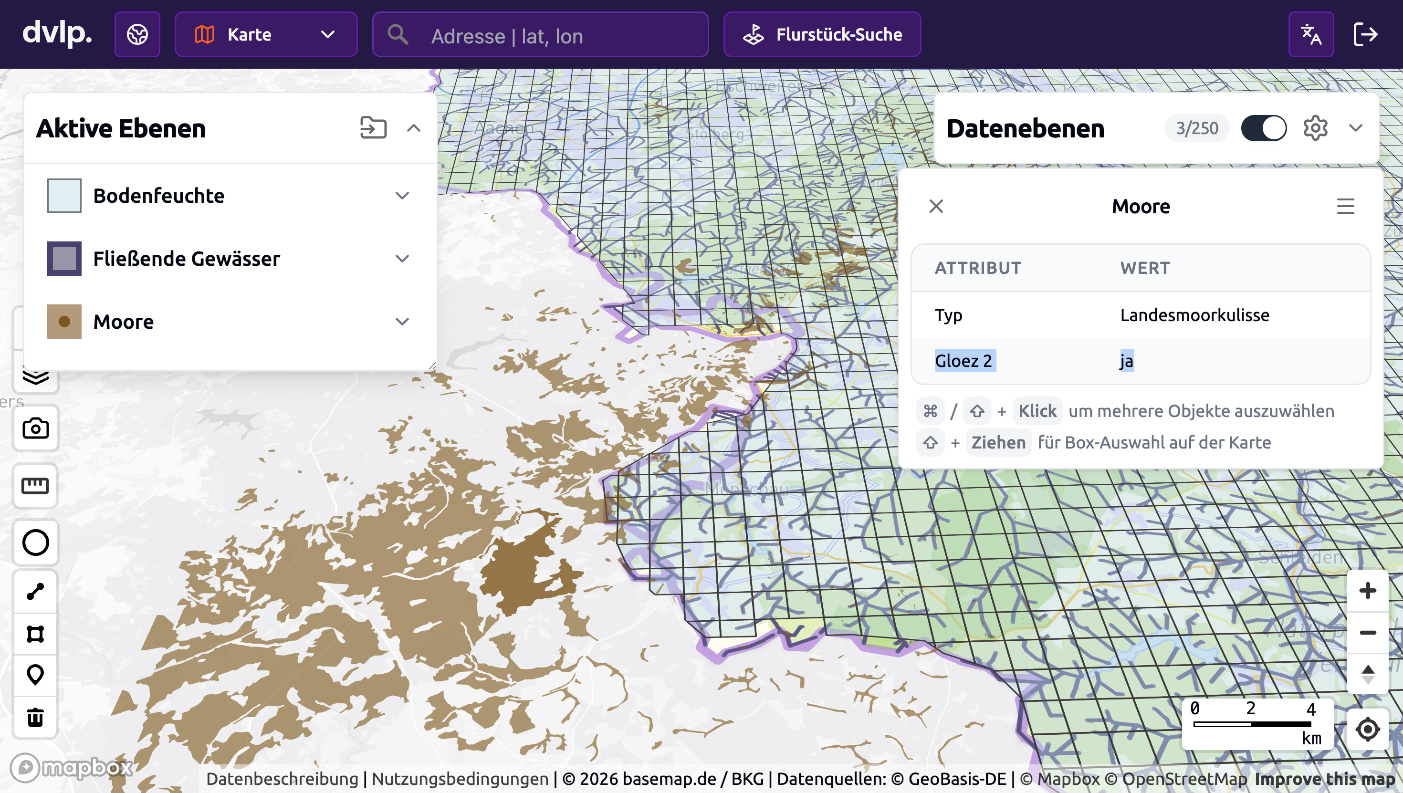Open Flurstück-Suche
The width and height of the screenshot is (1403, 793).
tap(822, 34)
